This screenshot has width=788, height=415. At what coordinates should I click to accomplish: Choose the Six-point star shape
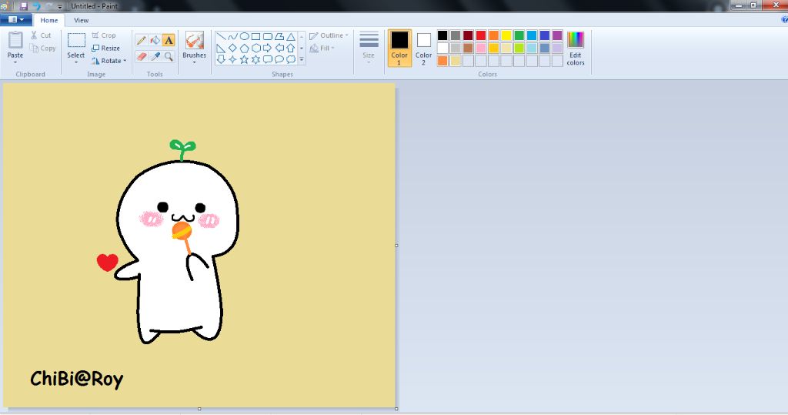[x=255, y=59]
